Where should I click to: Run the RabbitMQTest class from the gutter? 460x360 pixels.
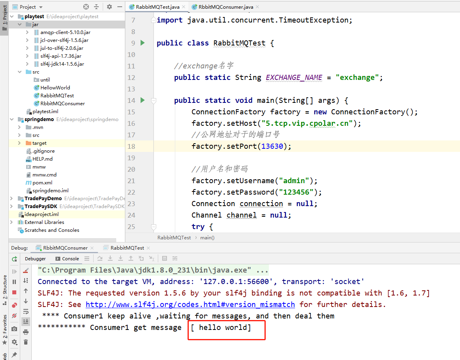point(143,43)
